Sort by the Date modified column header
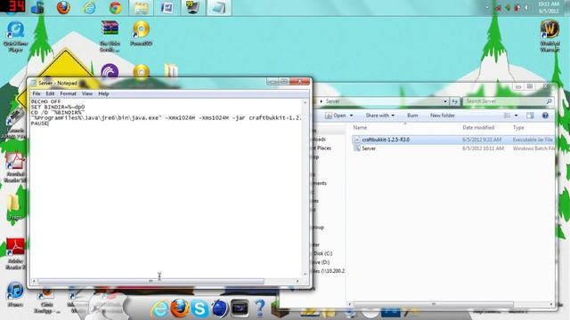 (x=478, y=127)
